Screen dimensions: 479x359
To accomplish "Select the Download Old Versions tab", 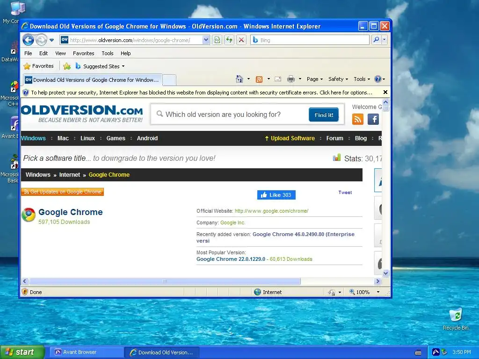I will [x=93, y=79].
